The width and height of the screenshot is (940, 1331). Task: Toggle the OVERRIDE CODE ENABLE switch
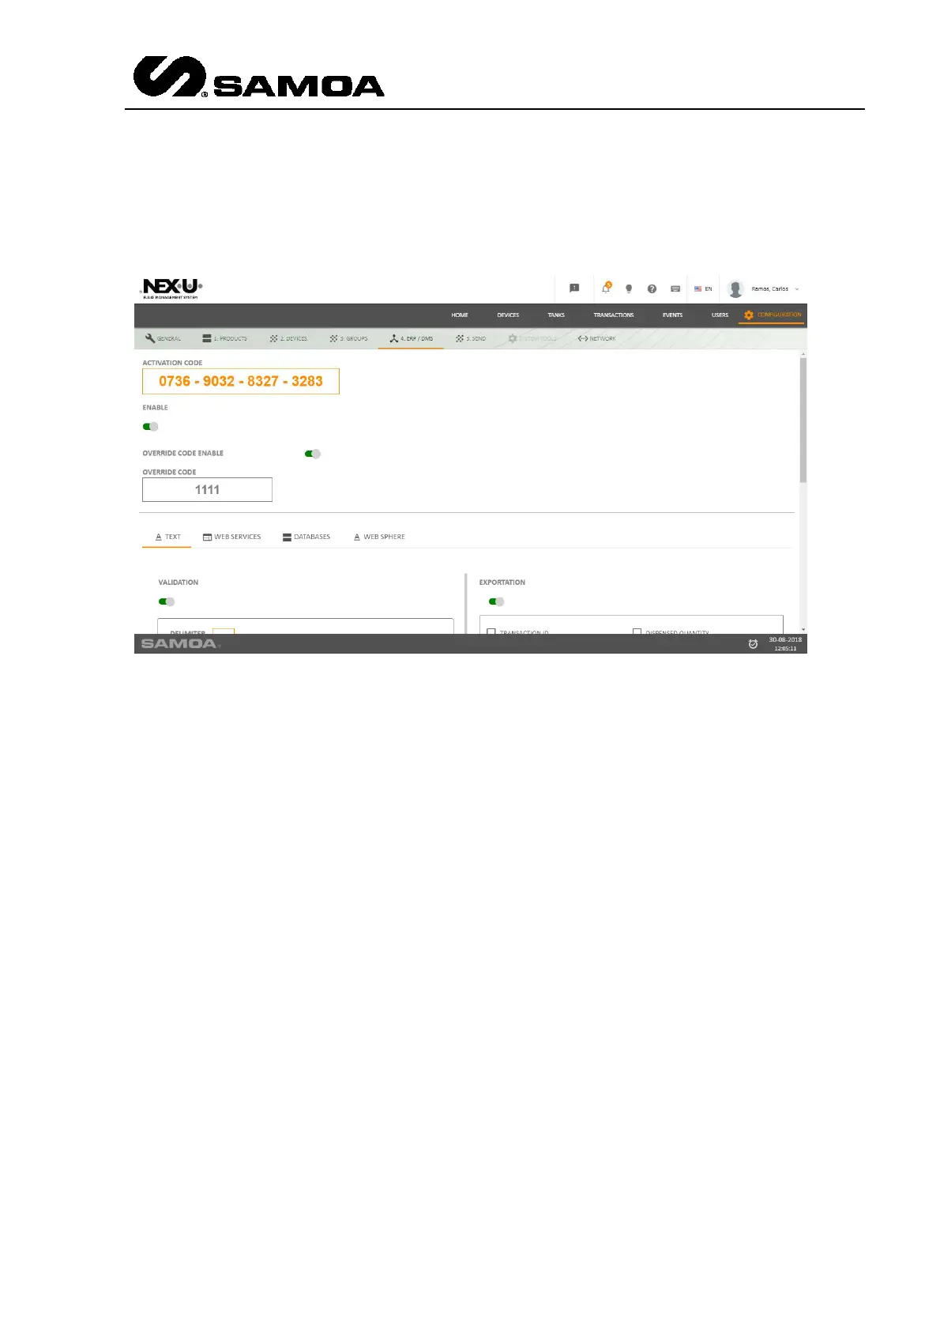(313, 454)
